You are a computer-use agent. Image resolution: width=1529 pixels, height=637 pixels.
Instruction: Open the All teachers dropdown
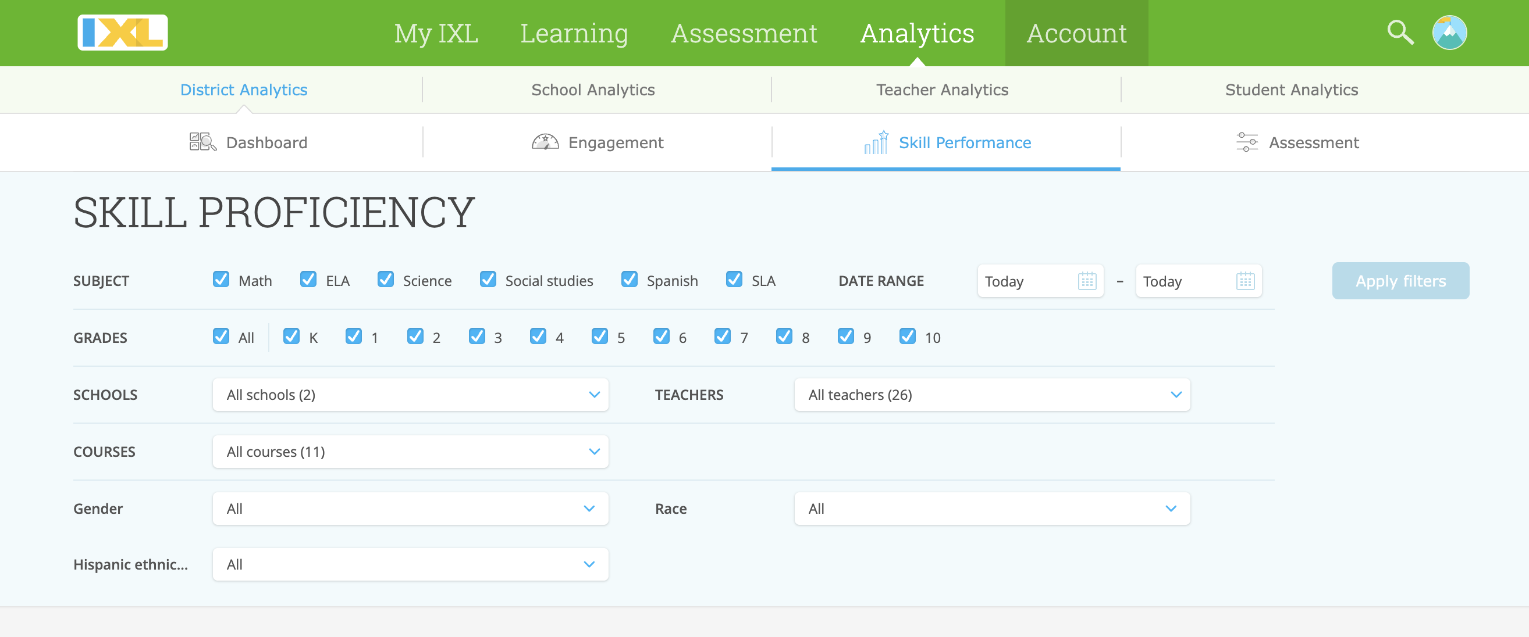(x=992, y=395)
